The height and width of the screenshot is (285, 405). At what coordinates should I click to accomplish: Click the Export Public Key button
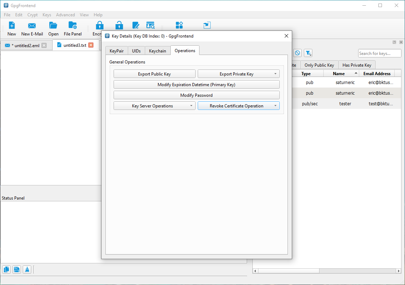pyautogui.click(x=154, y=74)
